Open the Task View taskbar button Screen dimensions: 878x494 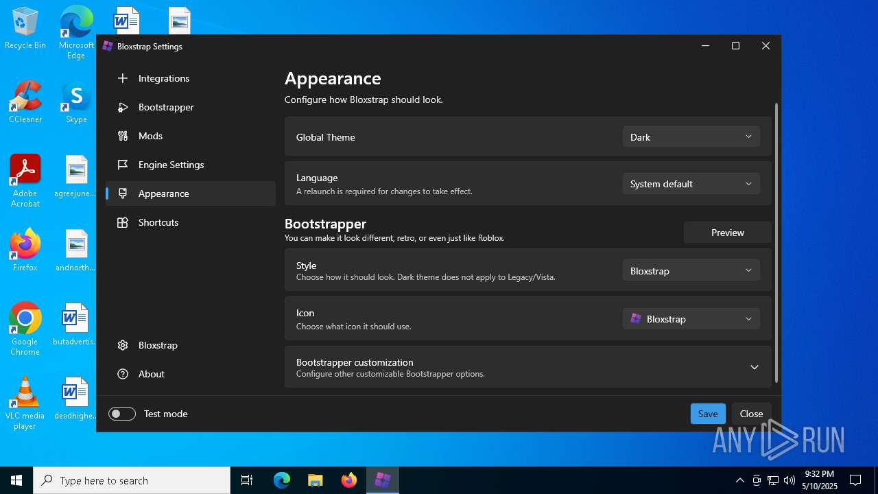pos(247,480)
